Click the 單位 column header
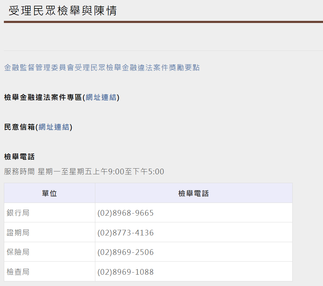The image size is (323, 286). point(49,193)
